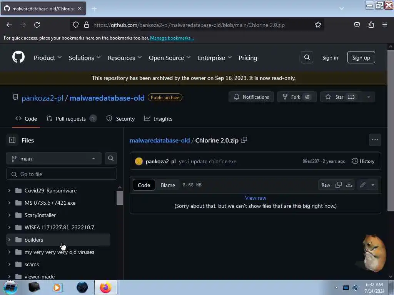Copy file path next to Chlorine 2.0.zip
394x295 pixels.
[x=244, y=140]
